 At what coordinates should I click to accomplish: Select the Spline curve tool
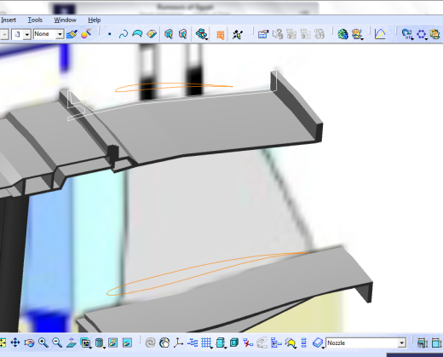click(124, 34)
